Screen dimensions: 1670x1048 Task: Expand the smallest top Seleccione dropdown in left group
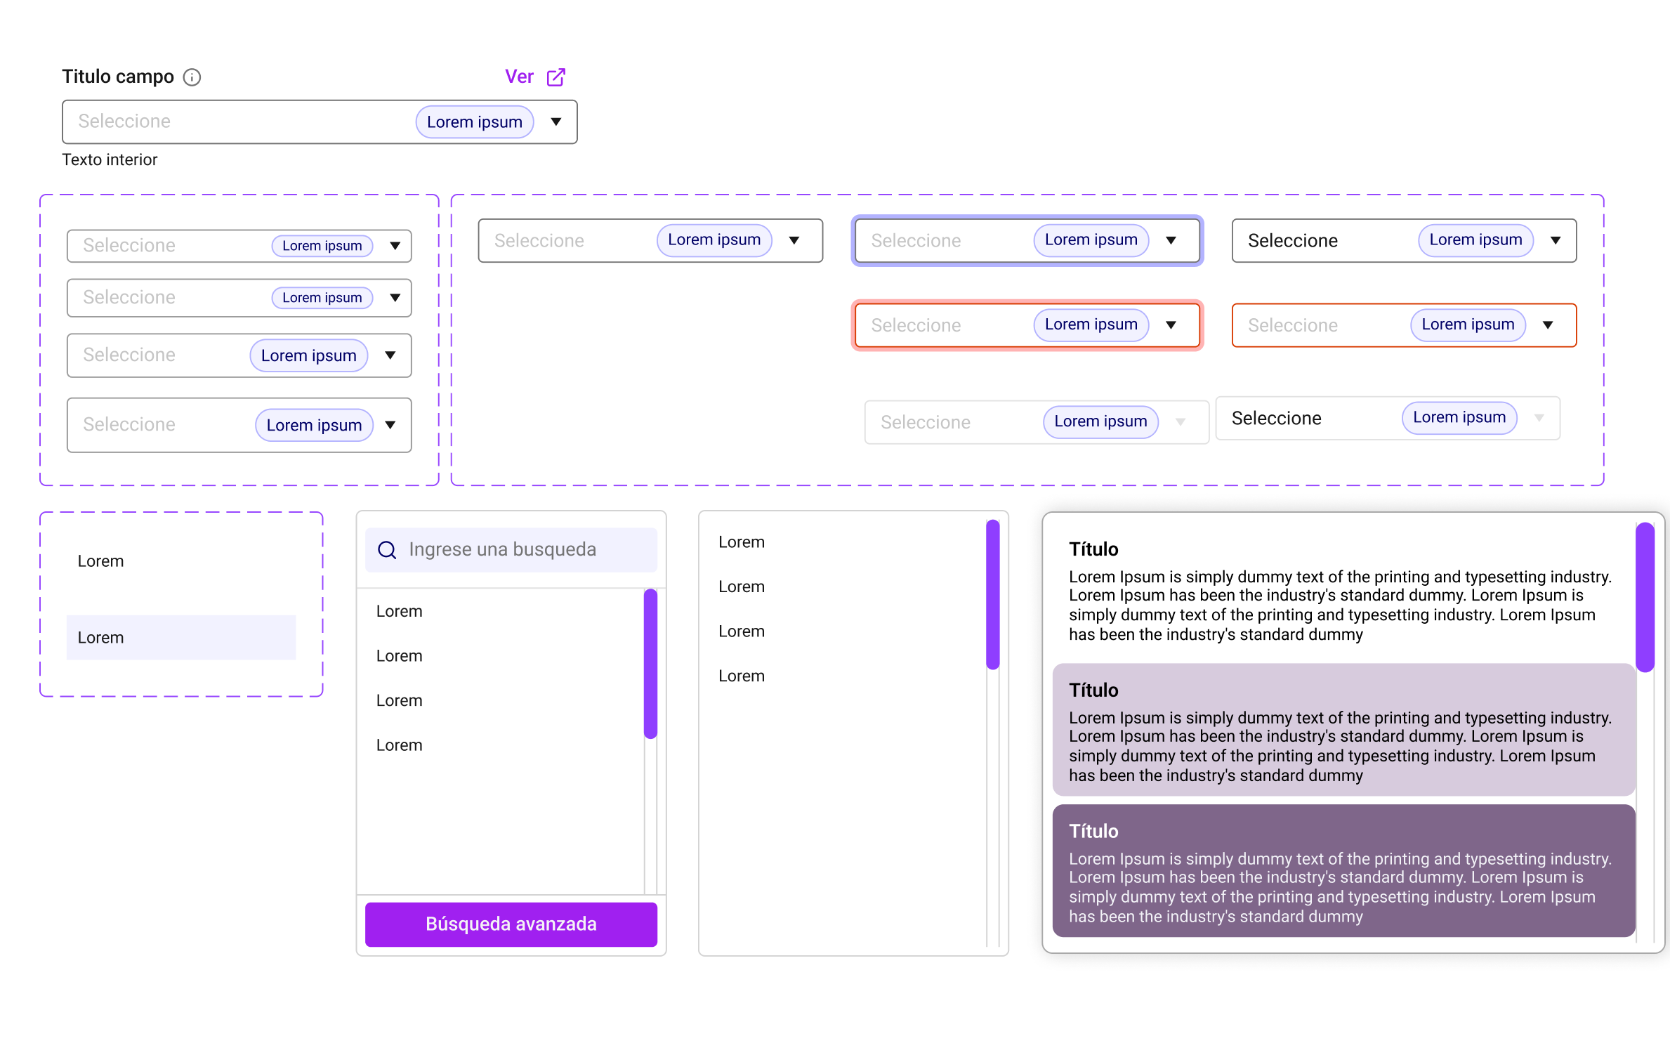(395, 246)
